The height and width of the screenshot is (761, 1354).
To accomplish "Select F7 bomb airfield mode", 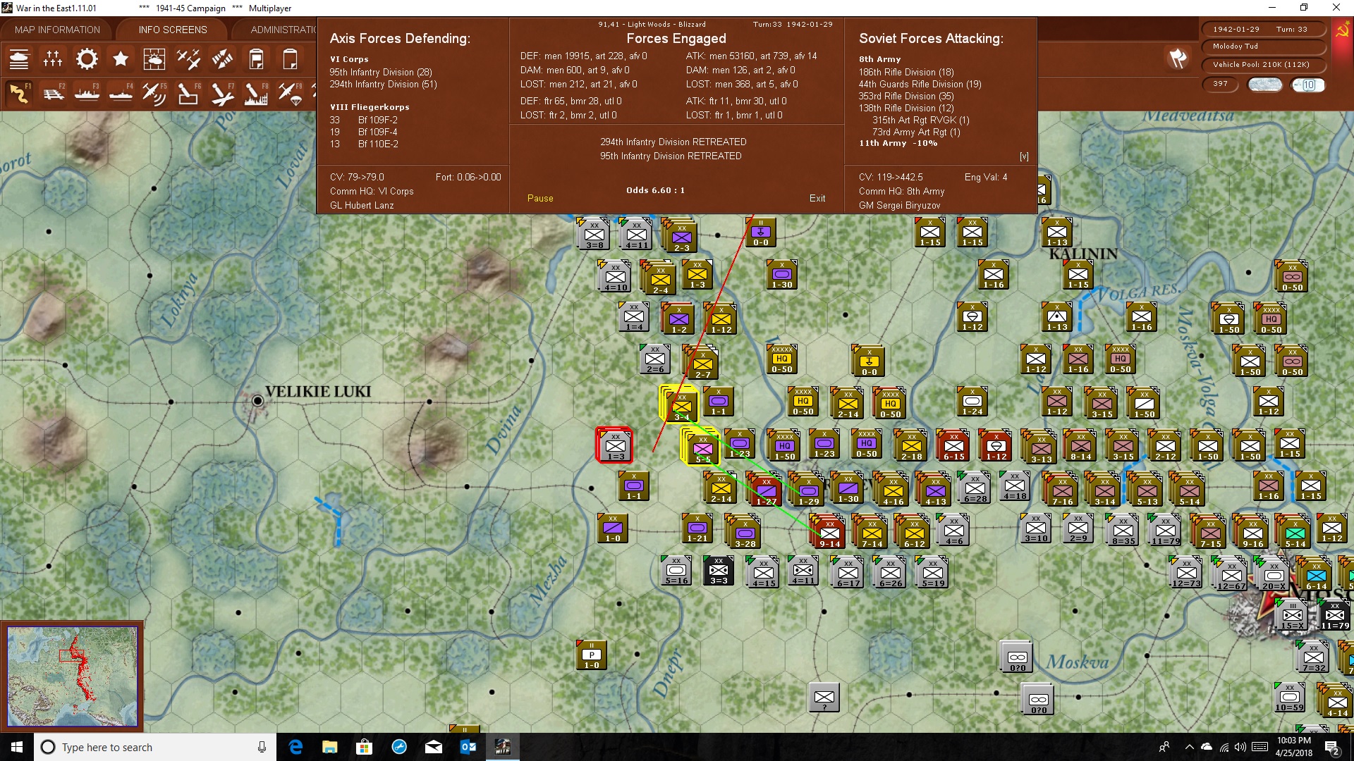I will 222,93.
